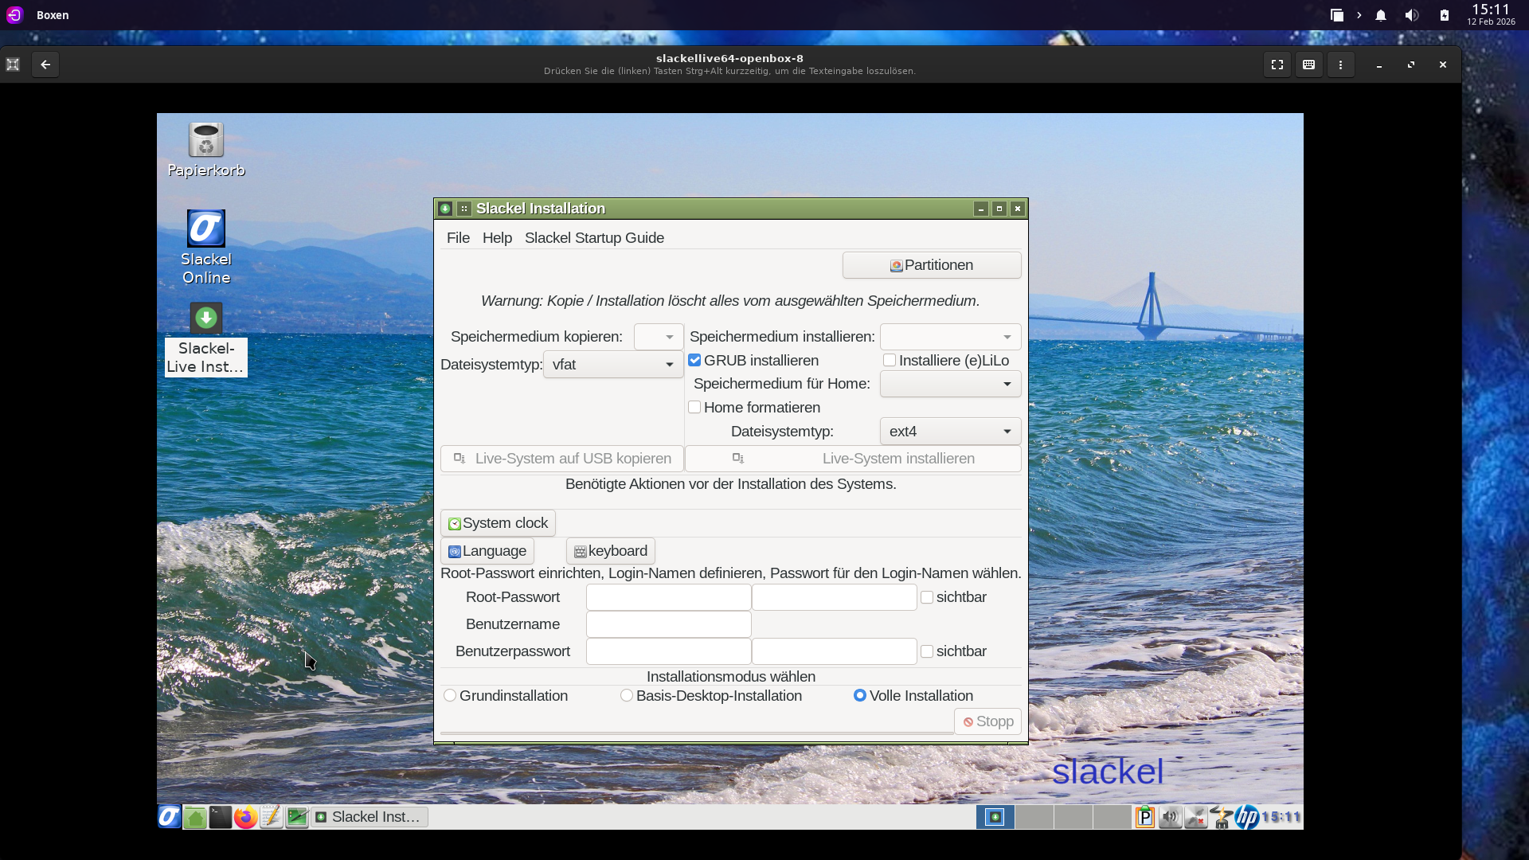This screenshot has height=860, width=1529.
Task: Click the file manager home icon
Action: pyautogui.click(x=195, y=817)
